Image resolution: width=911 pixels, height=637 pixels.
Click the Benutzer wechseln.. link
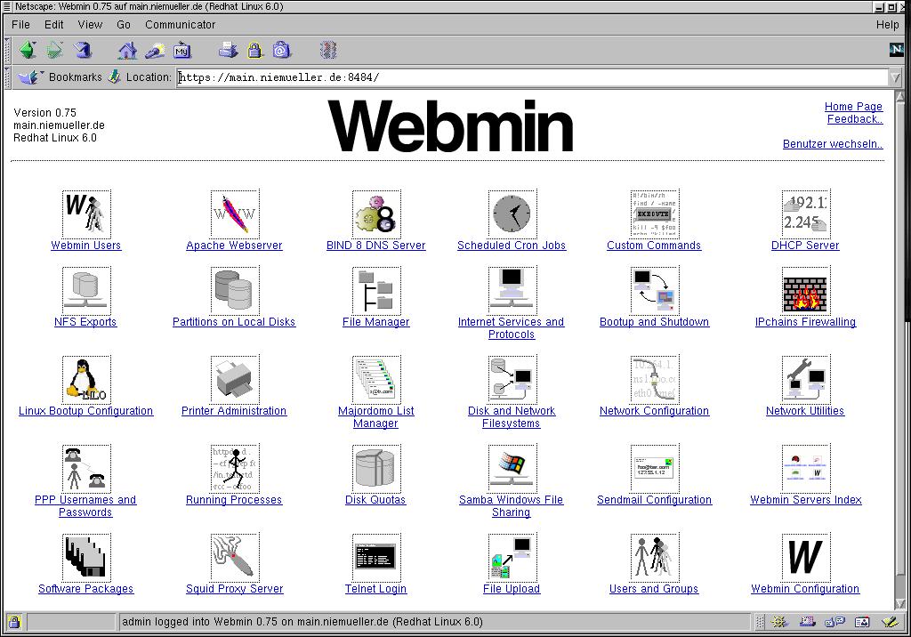(x=833, y=143)
